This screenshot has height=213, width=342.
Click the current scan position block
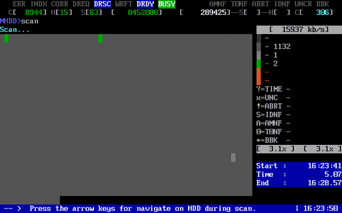click(233, 157)
